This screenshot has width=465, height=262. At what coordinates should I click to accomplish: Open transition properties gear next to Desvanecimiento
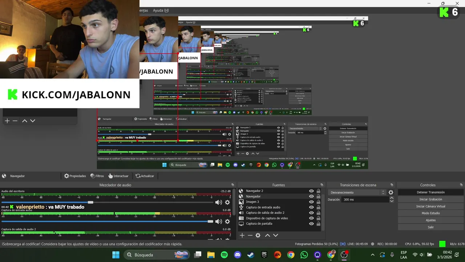tap(391, 192)
